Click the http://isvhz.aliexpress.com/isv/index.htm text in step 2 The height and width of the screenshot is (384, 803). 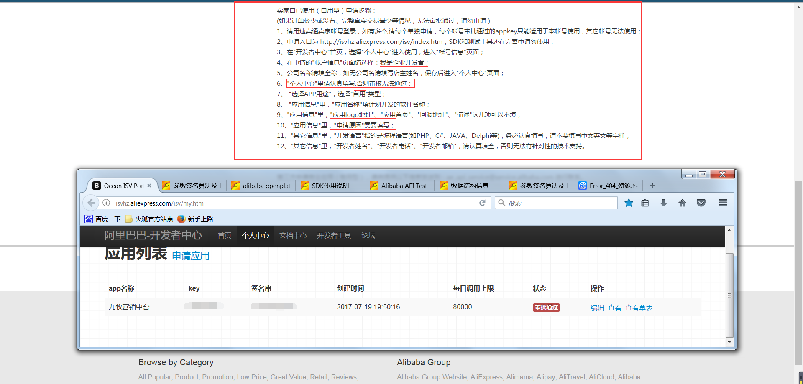click(x=381, y=42)
